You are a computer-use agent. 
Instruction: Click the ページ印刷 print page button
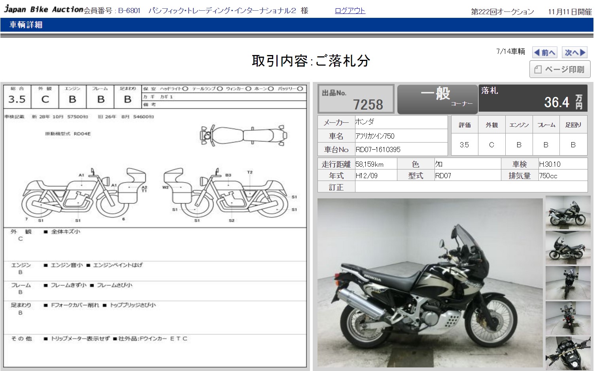point(559,69)
